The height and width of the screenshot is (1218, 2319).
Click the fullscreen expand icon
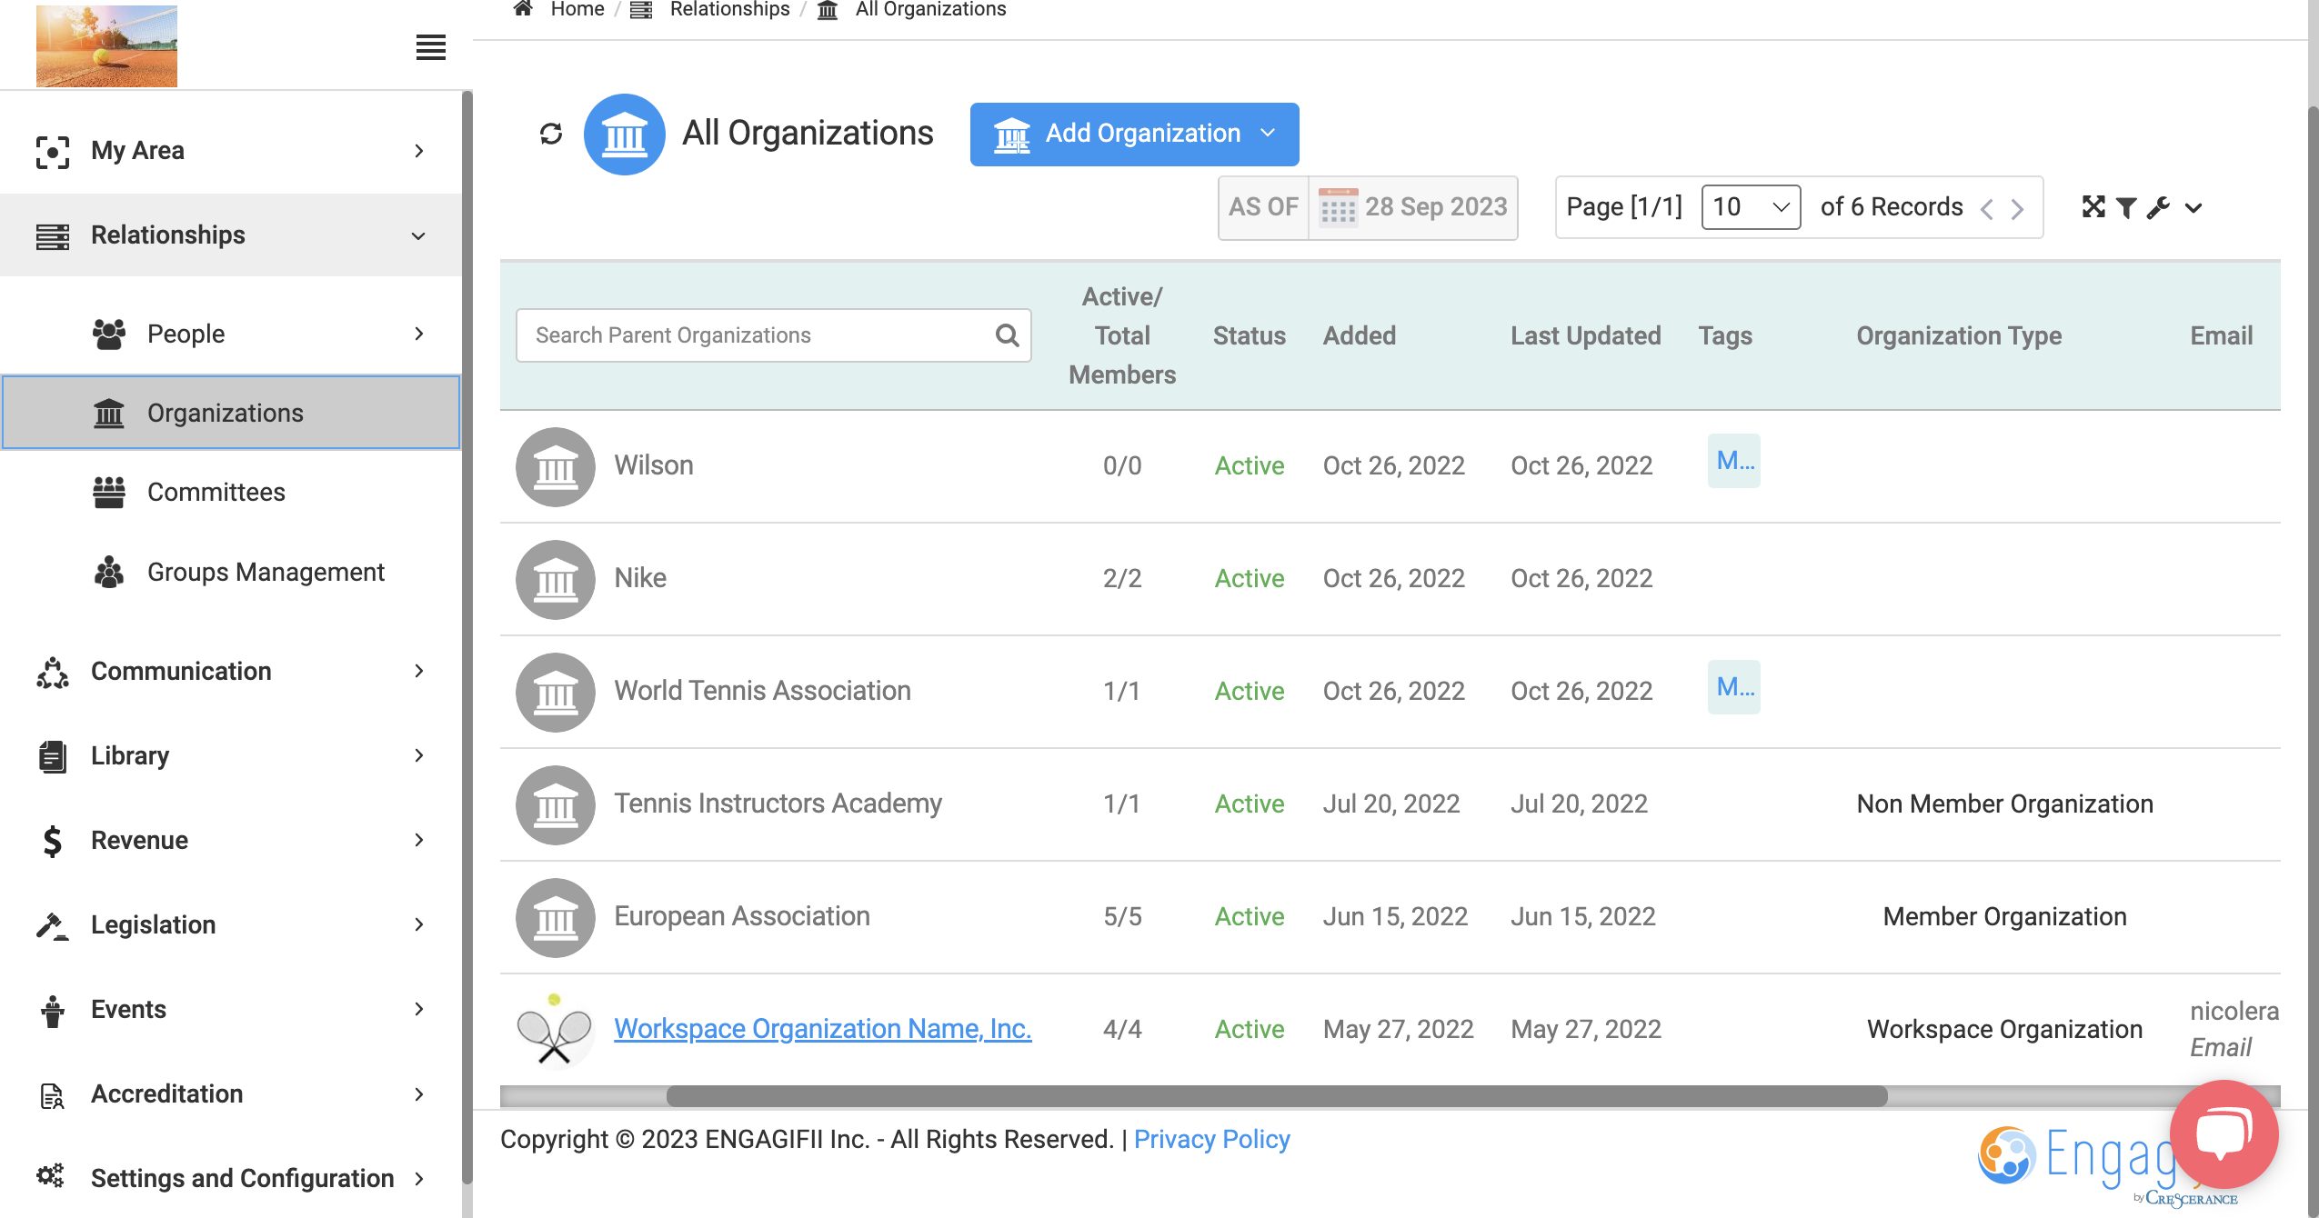click(2093, 207)
